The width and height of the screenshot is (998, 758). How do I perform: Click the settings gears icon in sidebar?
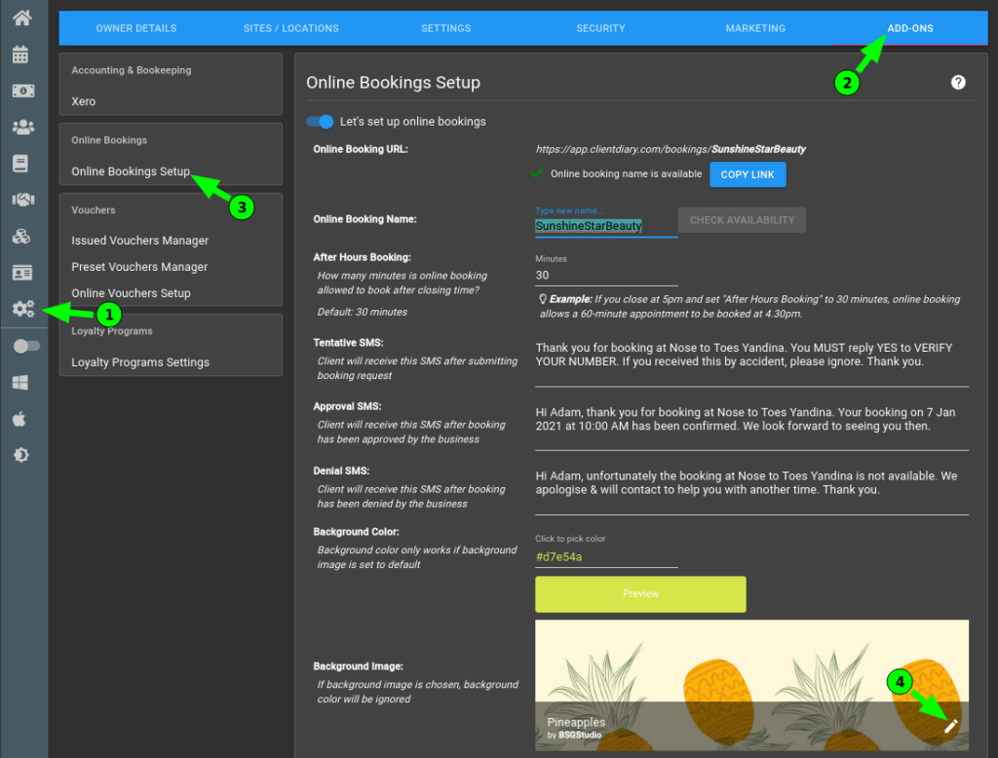pyautogui.click(x=21, y=309)
